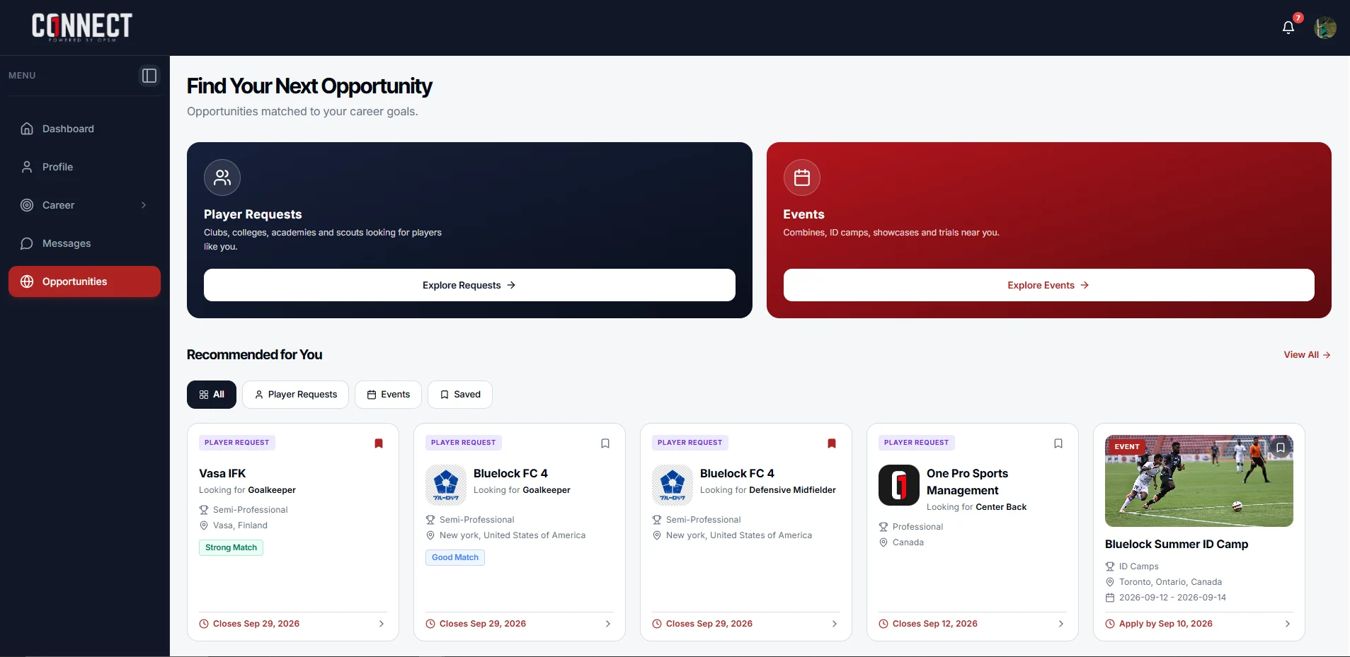
Task: Click Strong Match badge
Action: 231,547
